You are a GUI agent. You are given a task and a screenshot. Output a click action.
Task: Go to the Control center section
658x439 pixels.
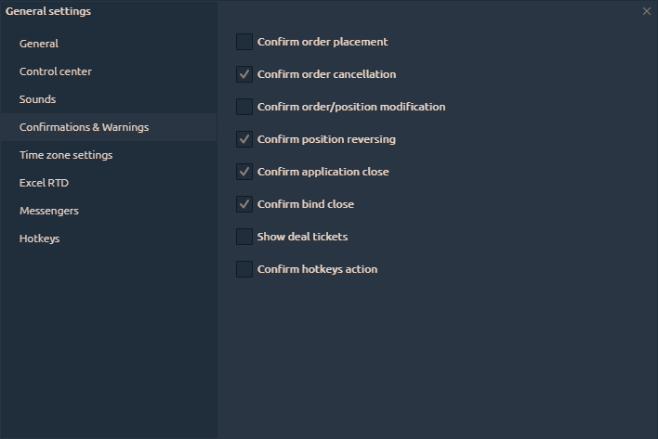[56, 71]
